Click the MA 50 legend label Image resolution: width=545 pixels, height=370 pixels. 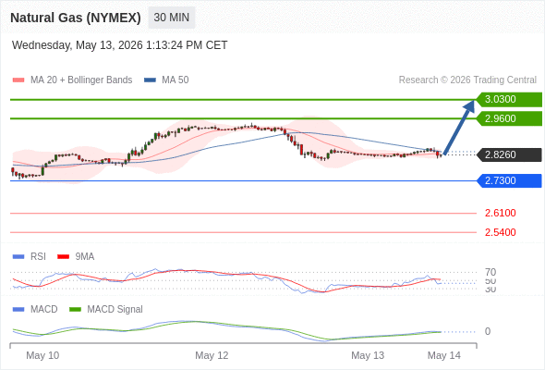point(176,80)
